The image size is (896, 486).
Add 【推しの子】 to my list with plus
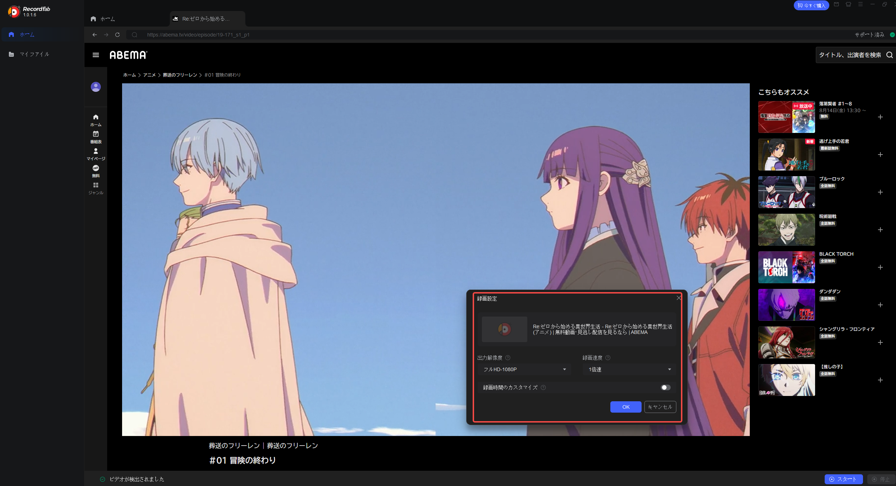click(x=880, y=380)
